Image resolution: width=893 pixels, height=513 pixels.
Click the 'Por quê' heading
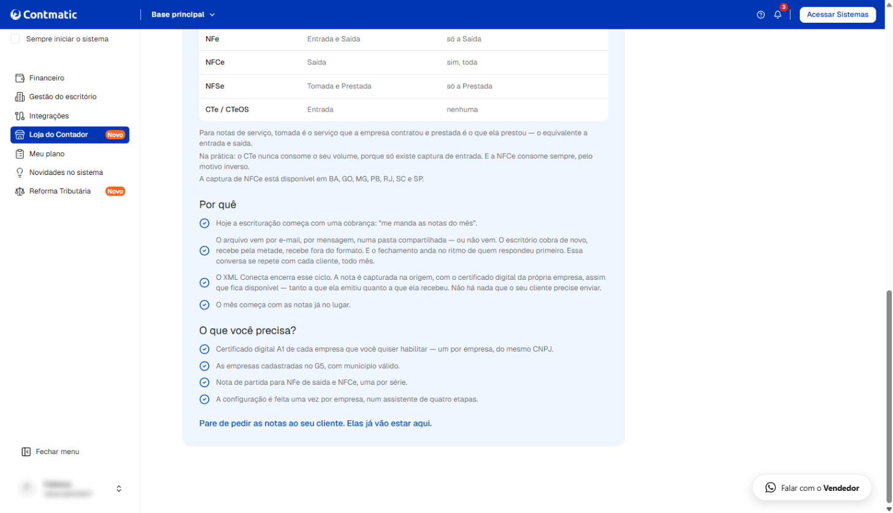(x=218, y=204)
